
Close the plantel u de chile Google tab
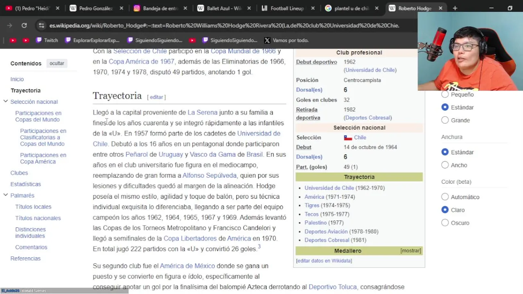377,8
